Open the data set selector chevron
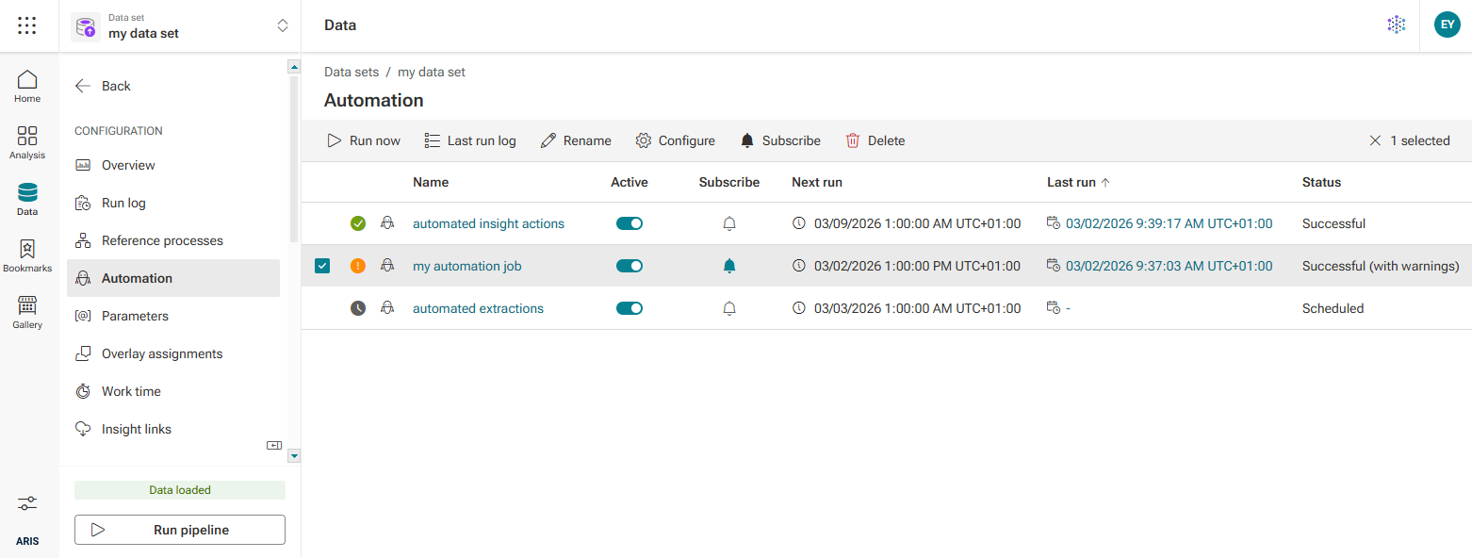Image resolution: width=1472 pixels, height=558 pixels. point(282,26)
